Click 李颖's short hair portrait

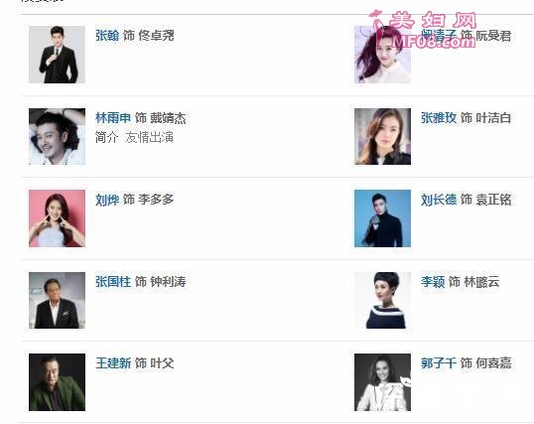click(382, 300)
